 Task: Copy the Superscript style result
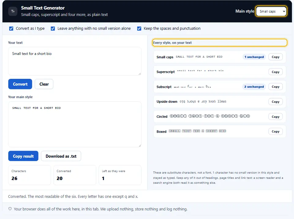click(x=275, y=72)
